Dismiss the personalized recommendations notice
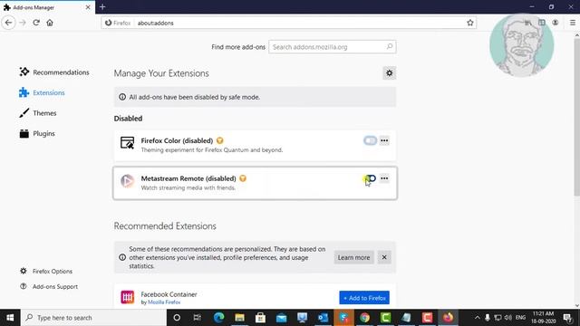The height and width of the screenshot is (326, 580). click(x=384, y=257)
